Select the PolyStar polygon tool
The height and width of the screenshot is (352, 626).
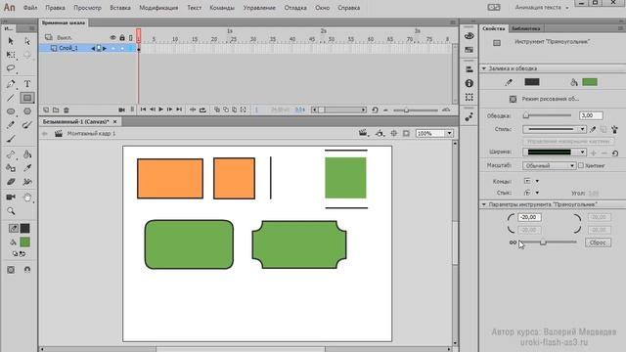pyautogui.click(x=27, y=111)
